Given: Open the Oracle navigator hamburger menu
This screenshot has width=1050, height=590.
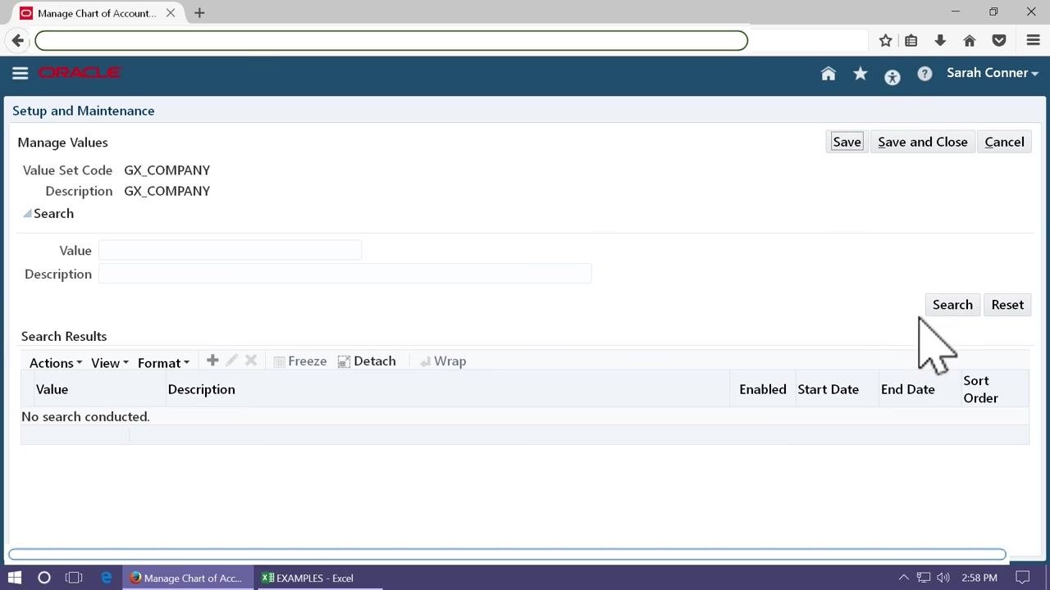Looking at the screenshot, I should [21, 73].
